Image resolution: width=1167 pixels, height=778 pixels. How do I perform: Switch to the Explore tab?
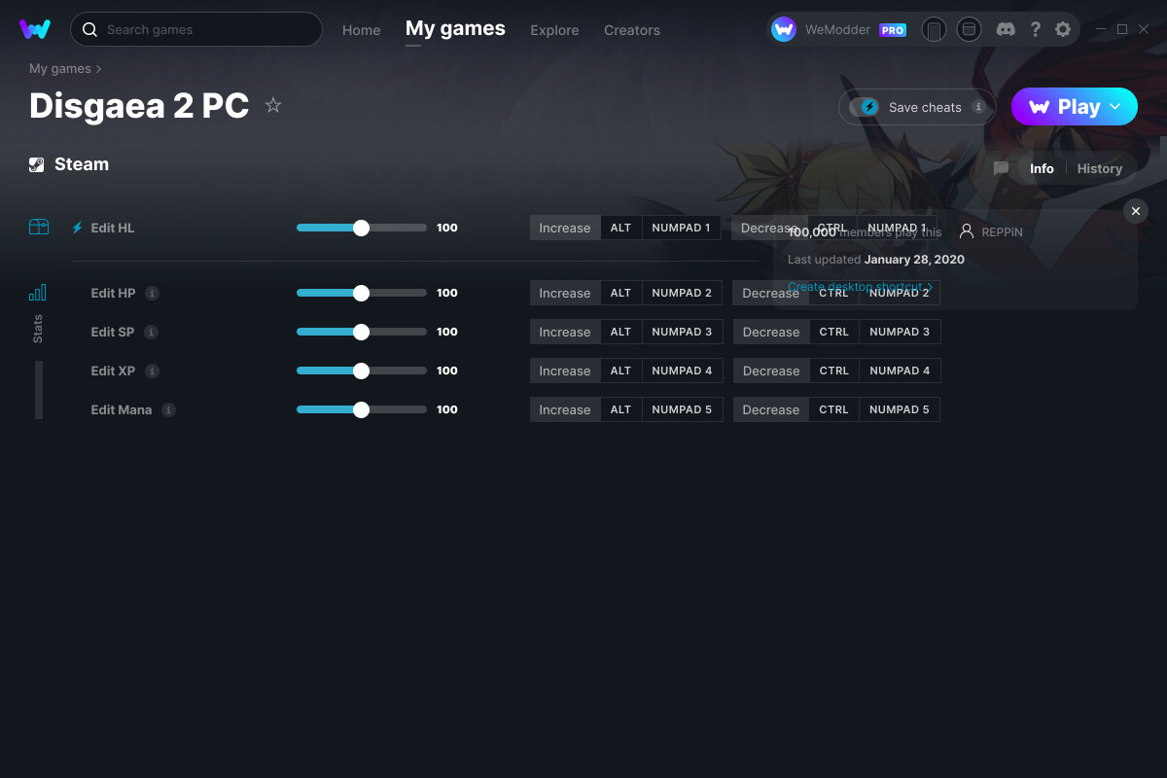554,30
